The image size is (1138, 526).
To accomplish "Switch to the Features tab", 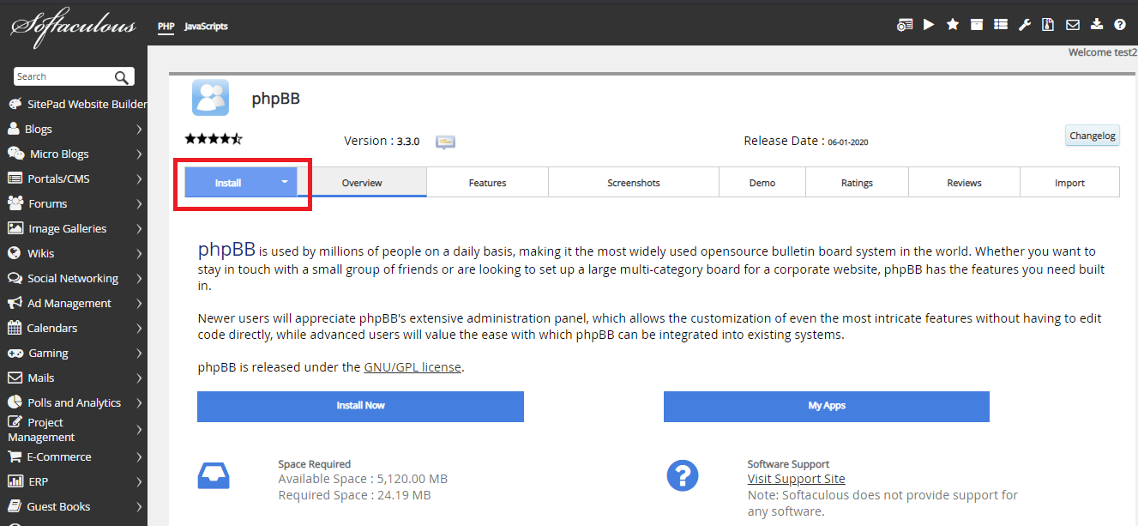I will [x=487, y=183].
